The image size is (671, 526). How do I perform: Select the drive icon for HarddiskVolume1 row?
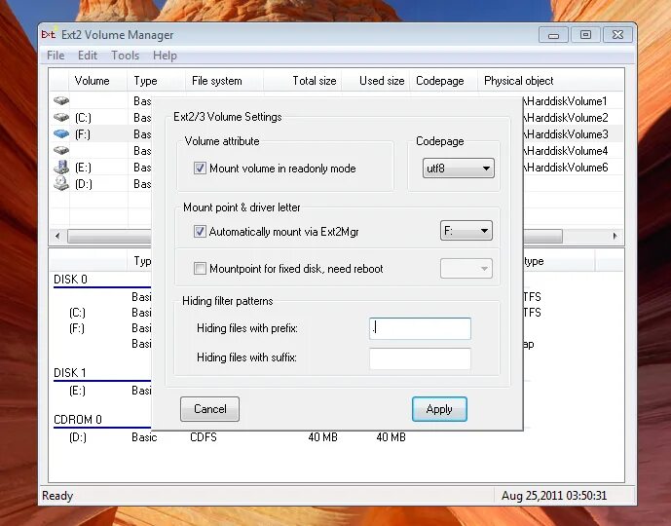(x=61, y=100)
